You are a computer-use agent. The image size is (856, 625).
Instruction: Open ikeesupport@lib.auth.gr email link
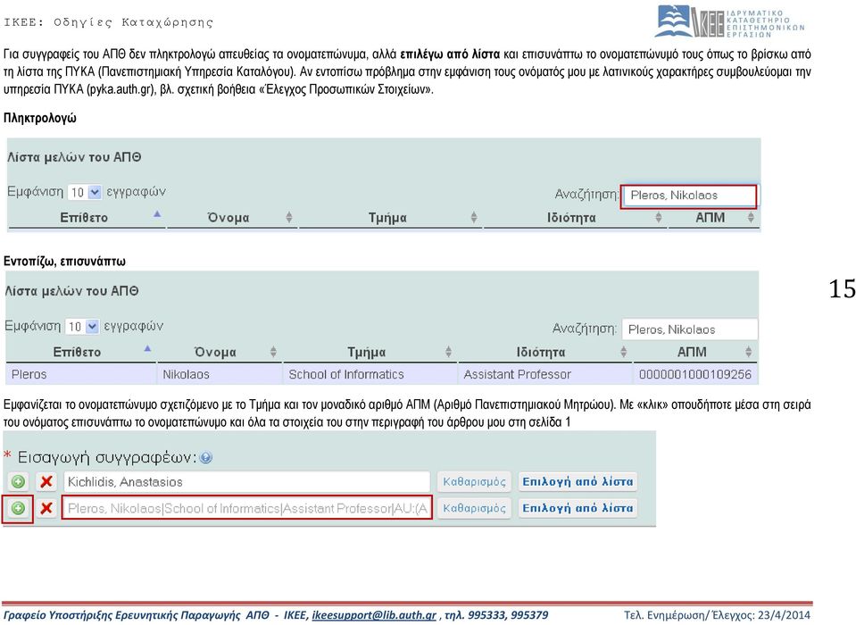[374, 615]
